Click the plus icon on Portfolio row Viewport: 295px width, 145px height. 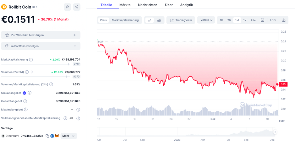pyautogui.click(x=75, y=46)
